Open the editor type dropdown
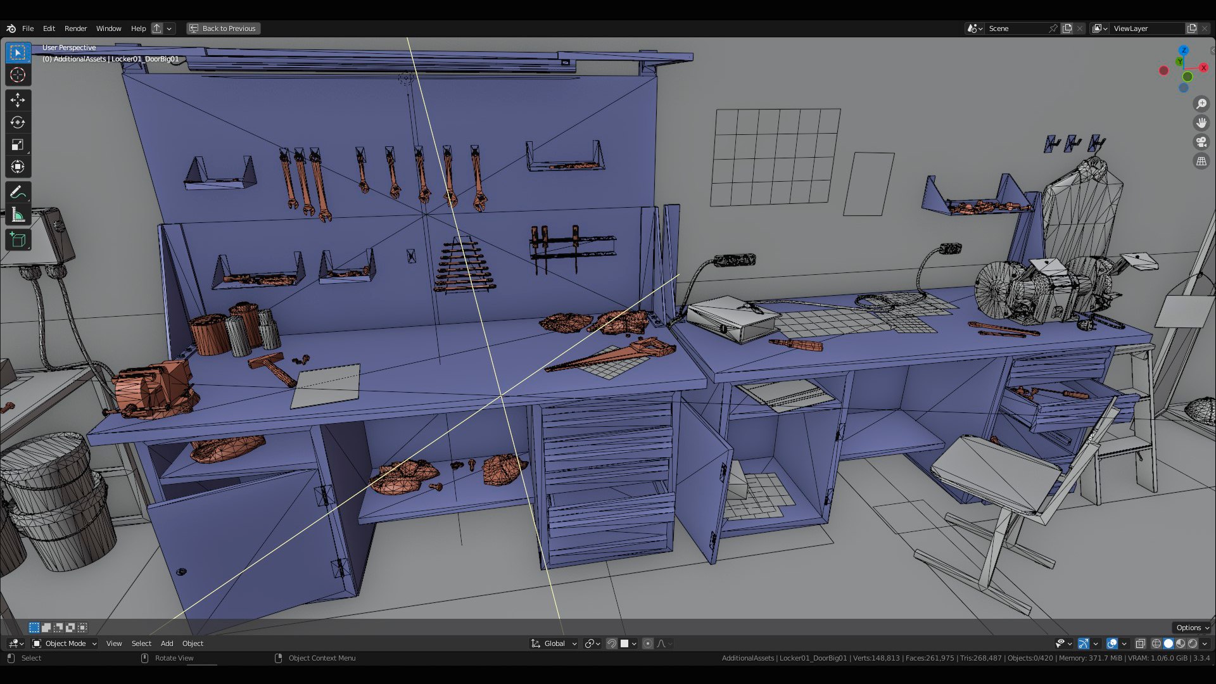The width and height of the screenshot is (1216, 684). coord(16,643)
